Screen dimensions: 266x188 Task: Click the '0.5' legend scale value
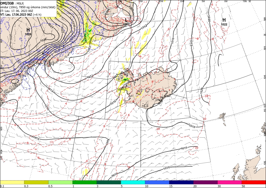tap(50, 186)
